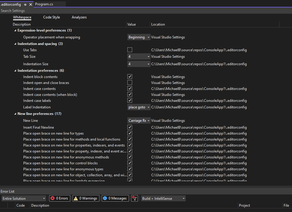Toggle the 0 Errors filter
This screenshot has height=212, width=292.
tap(60, 198)
